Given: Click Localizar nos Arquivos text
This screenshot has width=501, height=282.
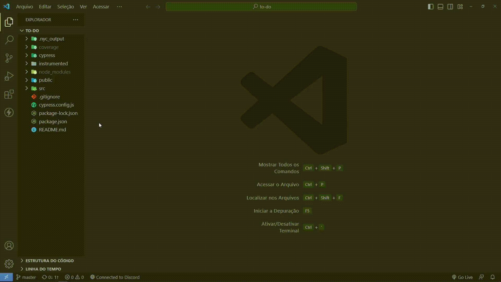Looking at the screenshot, I should click(273, 198).
